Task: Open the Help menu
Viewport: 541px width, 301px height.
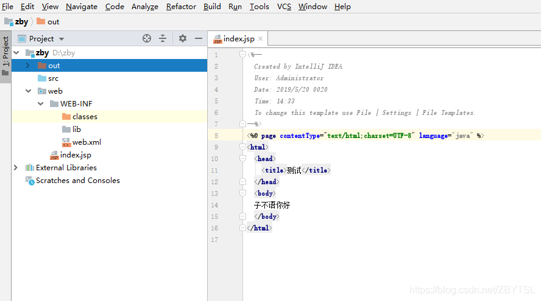Action: pos(342,7)
